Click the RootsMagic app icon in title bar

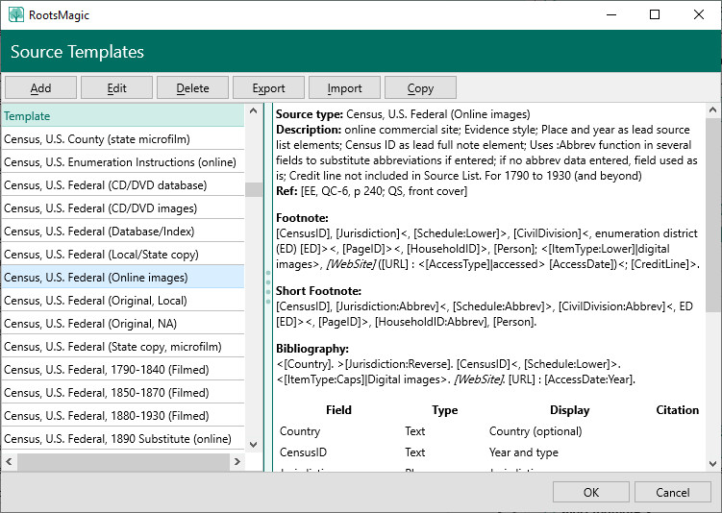pyautogui.click(x=16, y=15)
